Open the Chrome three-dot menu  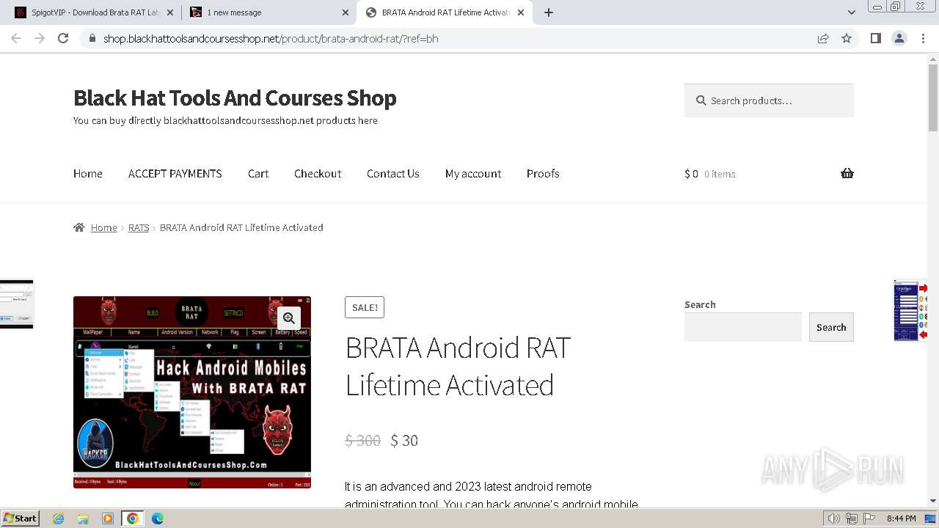tap(923, 38)
